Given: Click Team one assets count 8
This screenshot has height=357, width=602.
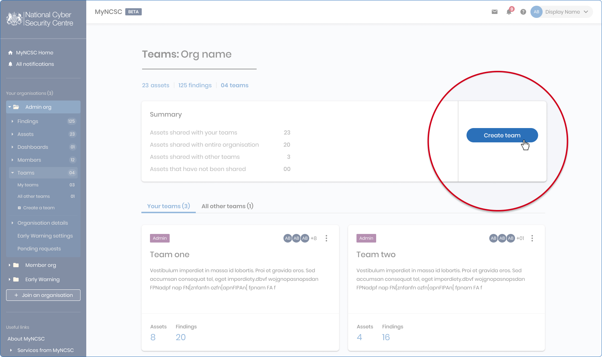Looking at the screenshot, I should (153, 337).
